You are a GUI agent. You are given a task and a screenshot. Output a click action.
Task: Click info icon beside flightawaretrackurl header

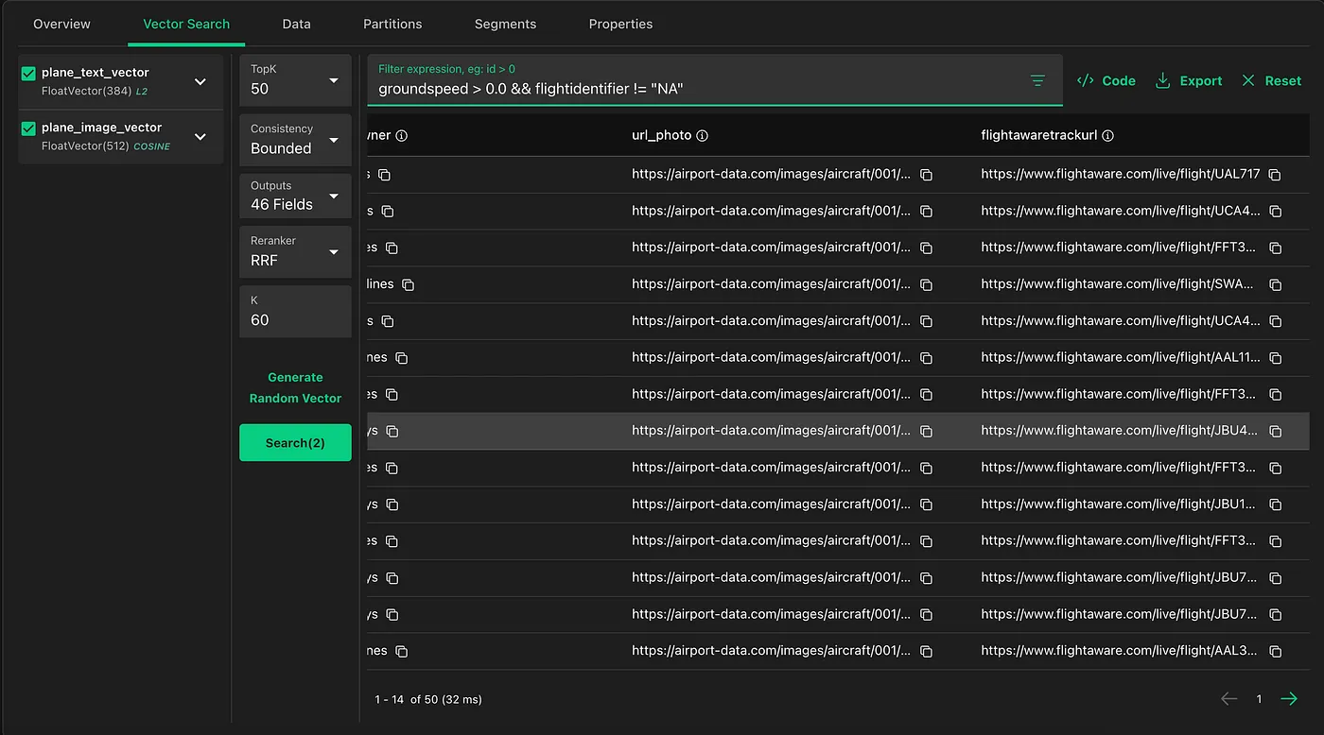point(1107,136)
